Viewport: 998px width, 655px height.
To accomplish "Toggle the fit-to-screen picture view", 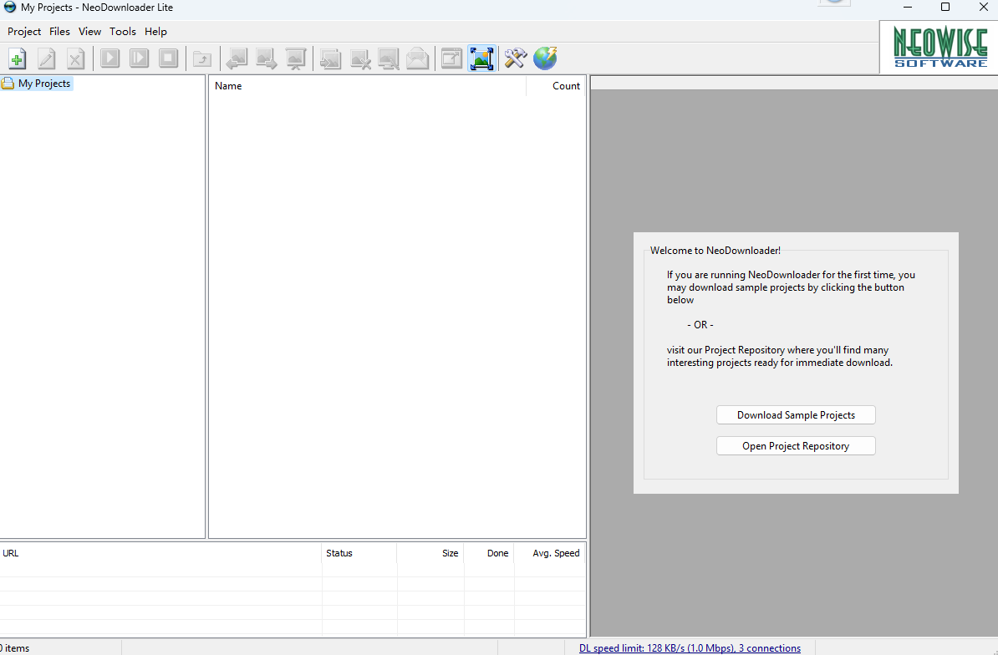I will pos(481,58).
